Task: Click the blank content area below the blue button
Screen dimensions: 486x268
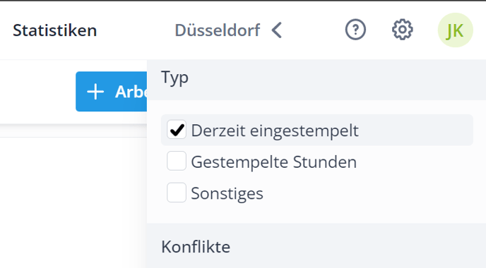Action: 73,201
